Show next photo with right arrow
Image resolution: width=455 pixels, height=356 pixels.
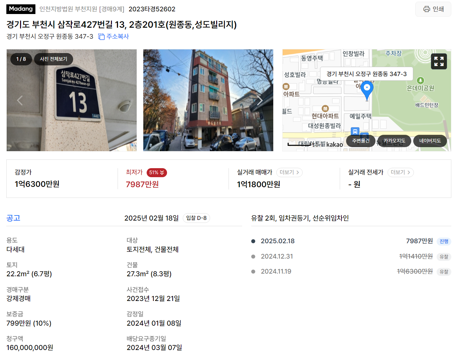pyautogui.click(x=260, y=100)
